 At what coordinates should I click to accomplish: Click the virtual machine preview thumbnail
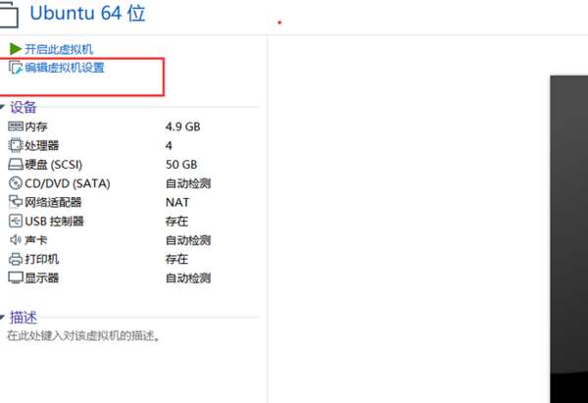[x=568, y=239]
